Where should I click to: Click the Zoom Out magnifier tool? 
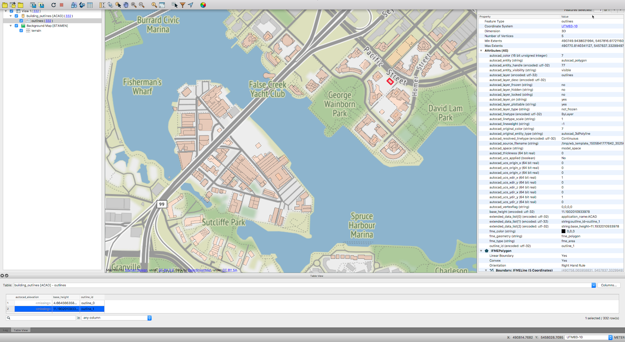coord(142,5)
